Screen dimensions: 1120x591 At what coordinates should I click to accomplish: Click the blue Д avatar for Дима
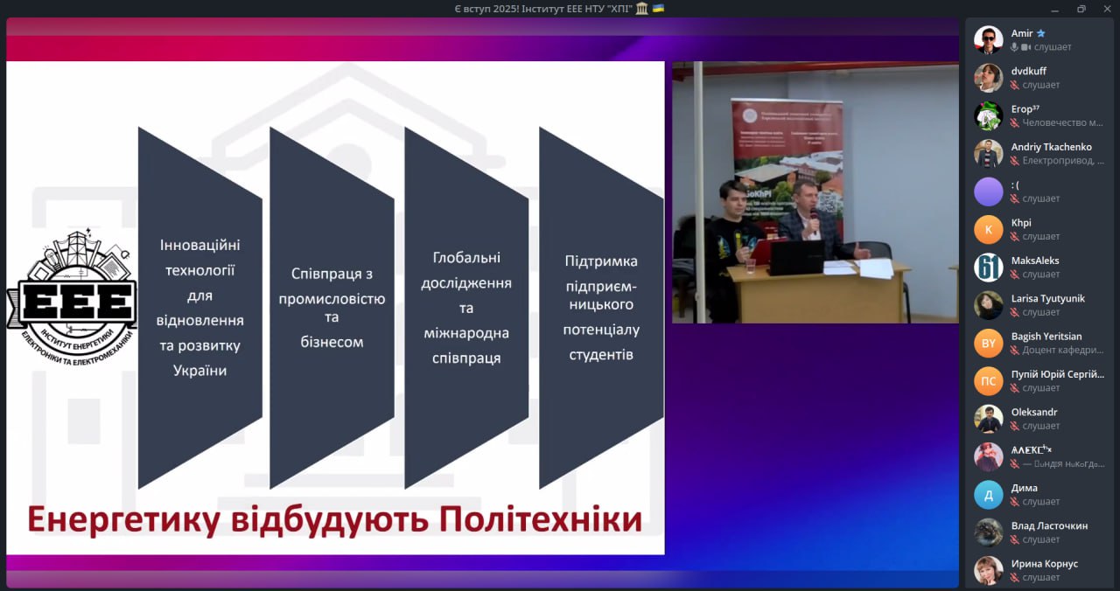click(x=988, y=495)
